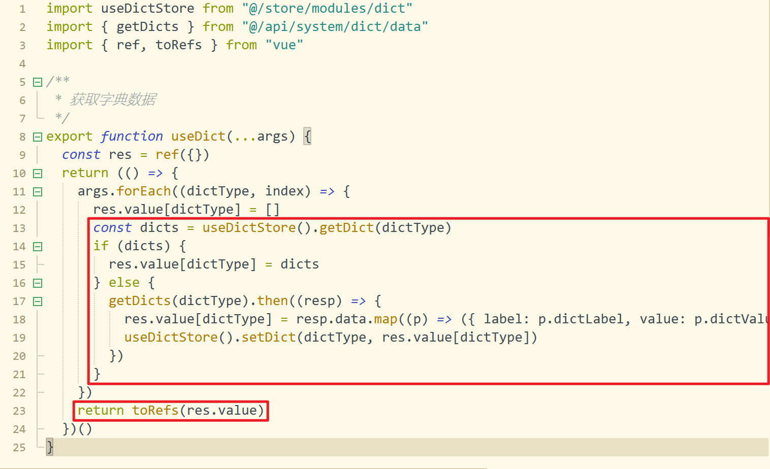Click the "vue" import string
The image size is (770, 469).
click(x=284, y=45)
